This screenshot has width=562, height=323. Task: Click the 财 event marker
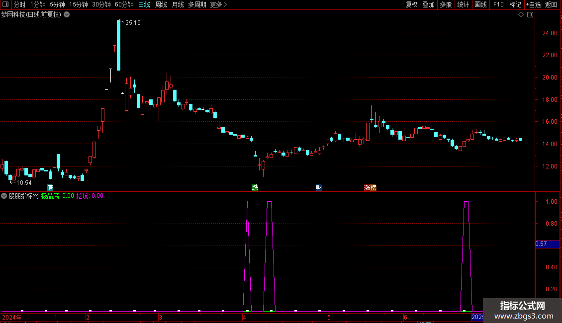point(319,188)
